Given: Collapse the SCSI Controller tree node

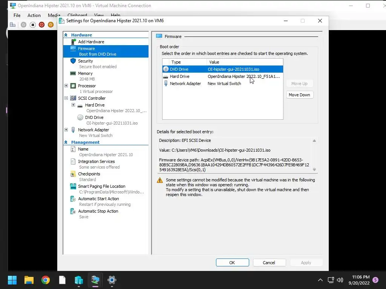Looking at the screenshot, I should coord(66,98).
